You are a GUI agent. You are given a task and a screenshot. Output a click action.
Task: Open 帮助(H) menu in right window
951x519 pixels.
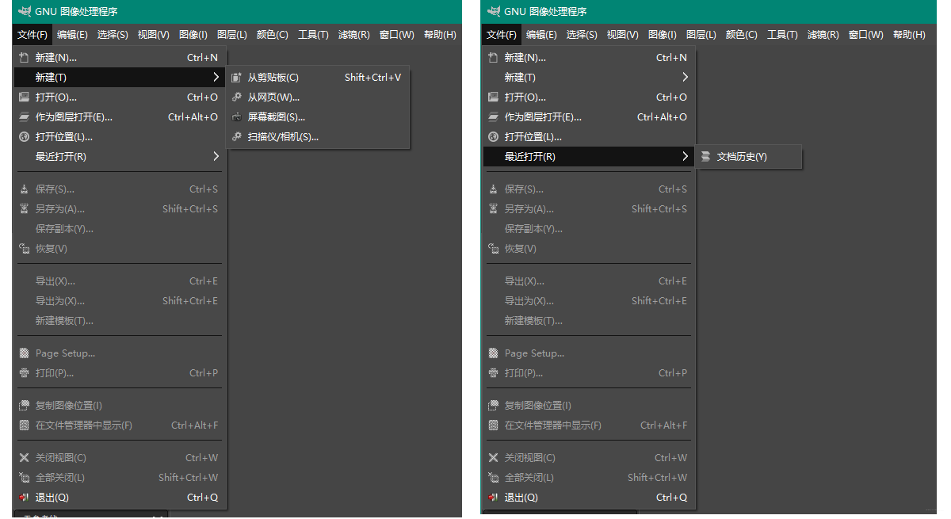pyautogui.click(x=909, y=34)
